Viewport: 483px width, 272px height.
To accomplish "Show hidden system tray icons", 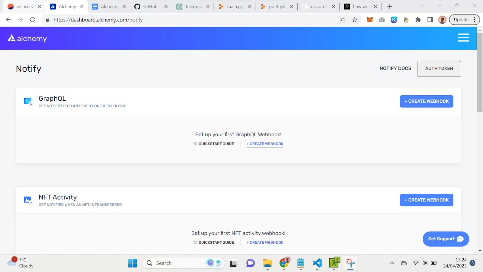I will pyautogui.click(x=392, y=263).
